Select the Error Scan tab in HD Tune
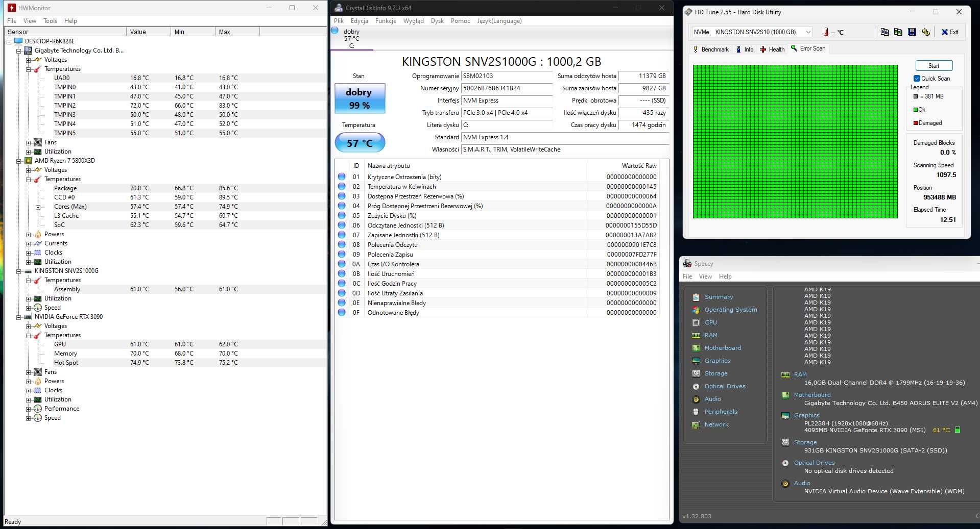 point(808,48)
